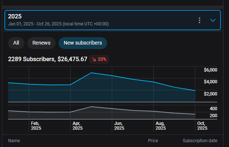Click the Apr, 2025 axis label

coord(78,126)
